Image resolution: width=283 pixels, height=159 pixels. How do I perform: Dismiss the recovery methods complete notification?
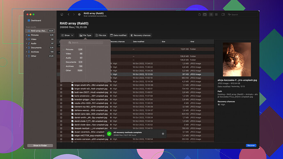coord(163,134)
